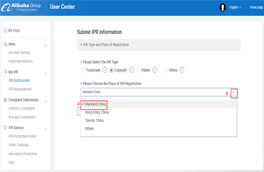Collapse the Mine sidebar section
Screen dimensions: 264x172
pos(45,45)
